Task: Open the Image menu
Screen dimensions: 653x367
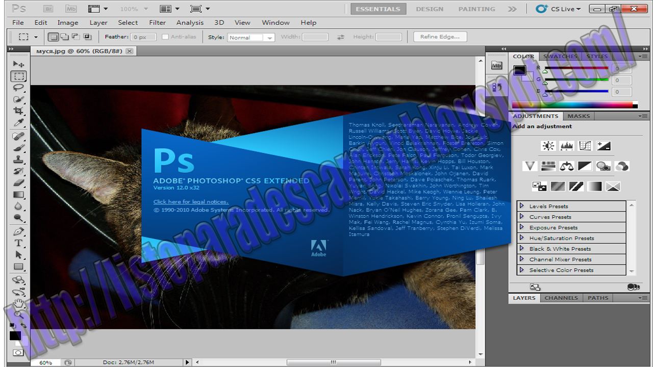Action: tap(68, 22)
